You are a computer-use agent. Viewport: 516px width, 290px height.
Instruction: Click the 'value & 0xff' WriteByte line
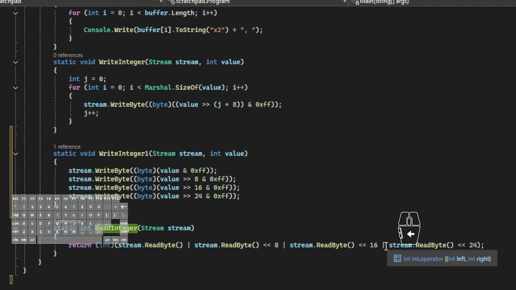(143, 170)
